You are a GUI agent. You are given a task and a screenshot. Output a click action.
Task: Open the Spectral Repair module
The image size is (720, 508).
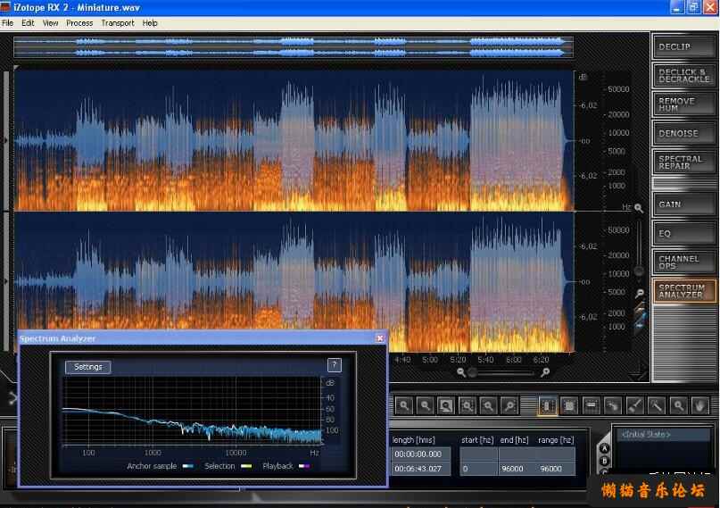click(684, 162)
